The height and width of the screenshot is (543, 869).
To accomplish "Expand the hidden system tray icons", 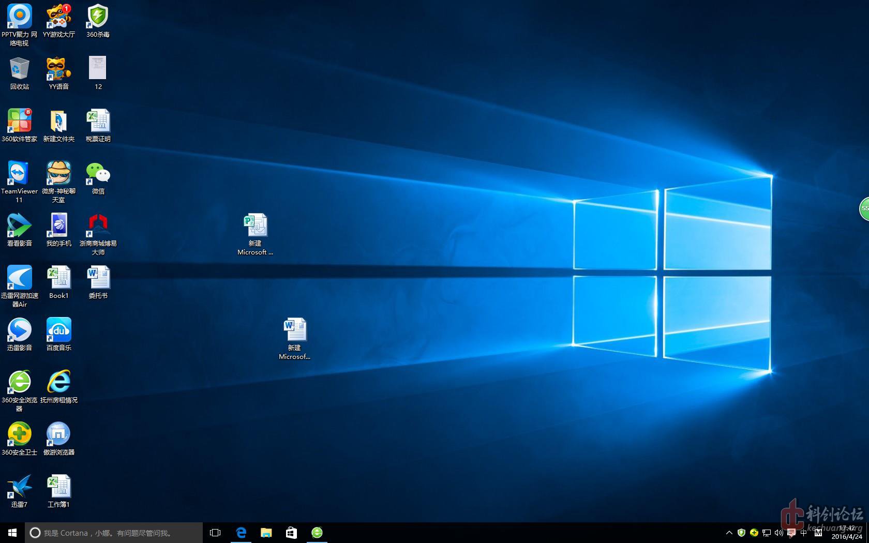I will (x=729, y=533).
